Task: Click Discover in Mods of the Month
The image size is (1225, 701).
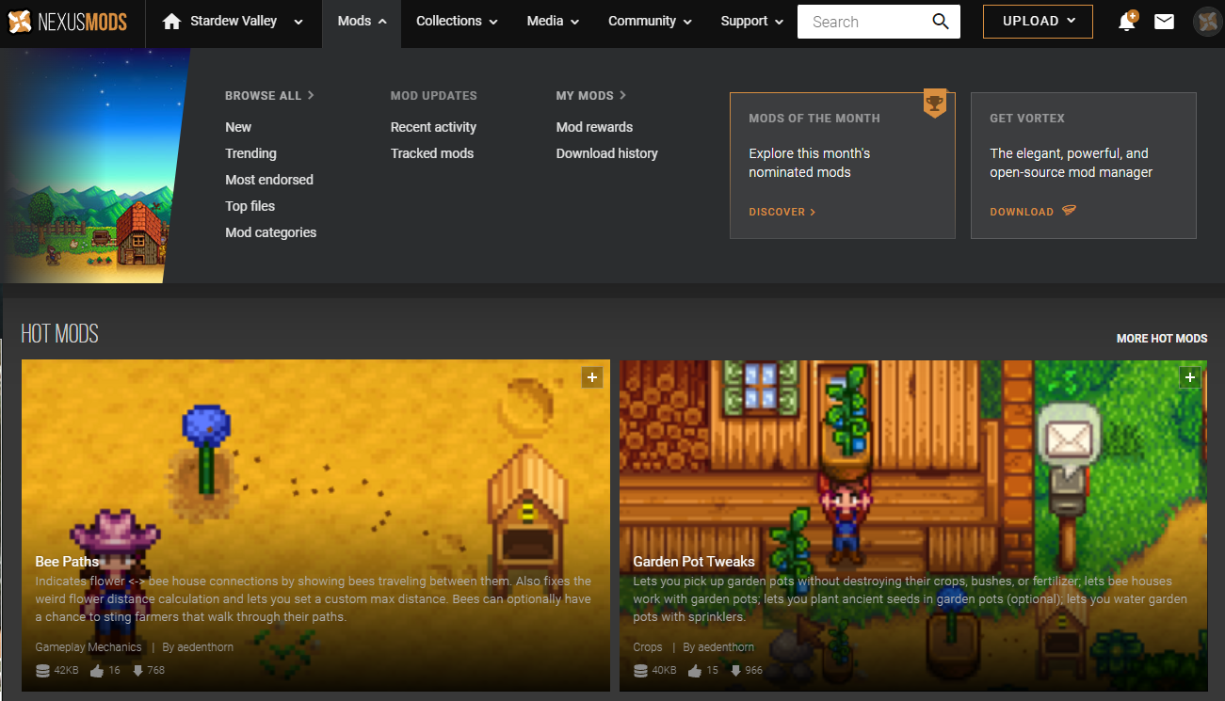Action: coord(782,212)
